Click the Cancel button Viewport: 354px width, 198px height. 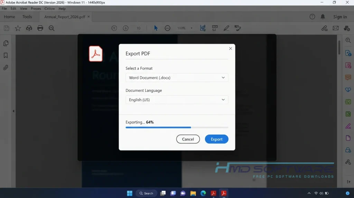coord(188,139)
